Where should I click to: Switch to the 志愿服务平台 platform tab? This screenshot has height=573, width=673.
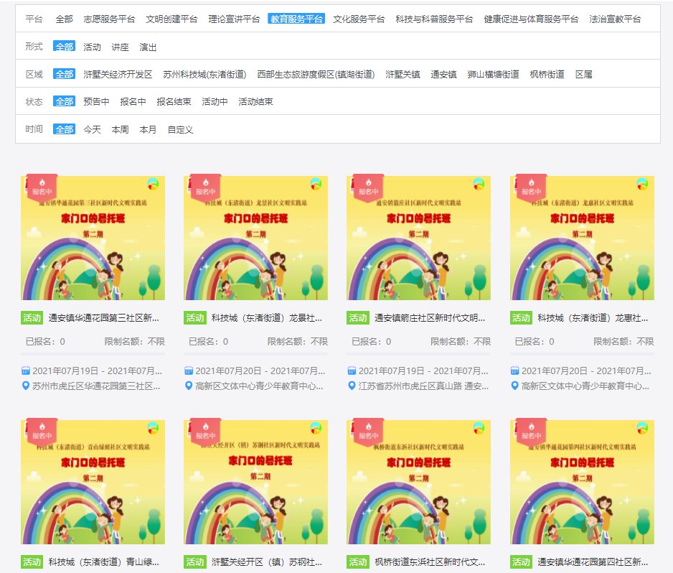click(109, 19)
